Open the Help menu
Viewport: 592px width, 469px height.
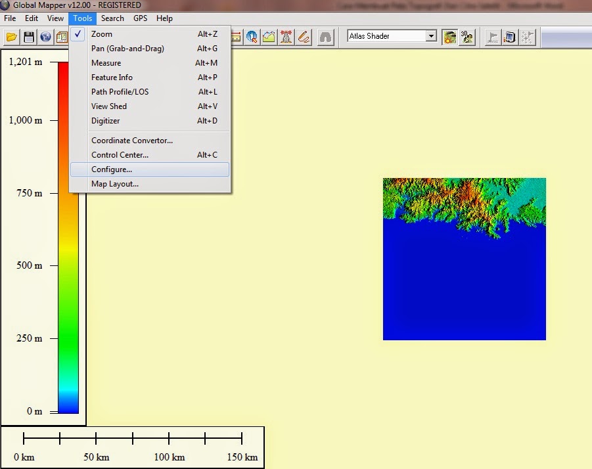tap(164, 18)
